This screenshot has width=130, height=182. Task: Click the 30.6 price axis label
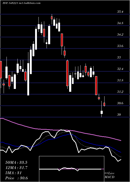click(x=120, y=103)
